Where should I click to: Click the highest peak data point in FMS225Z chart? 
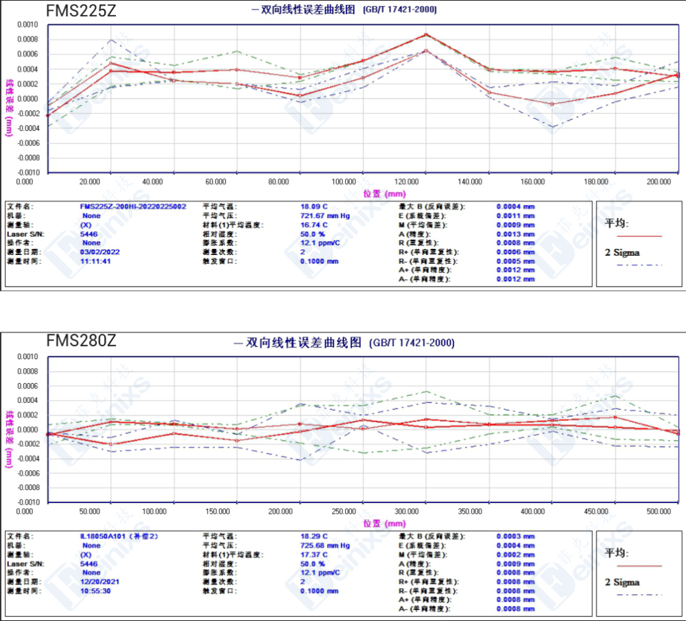426,34
